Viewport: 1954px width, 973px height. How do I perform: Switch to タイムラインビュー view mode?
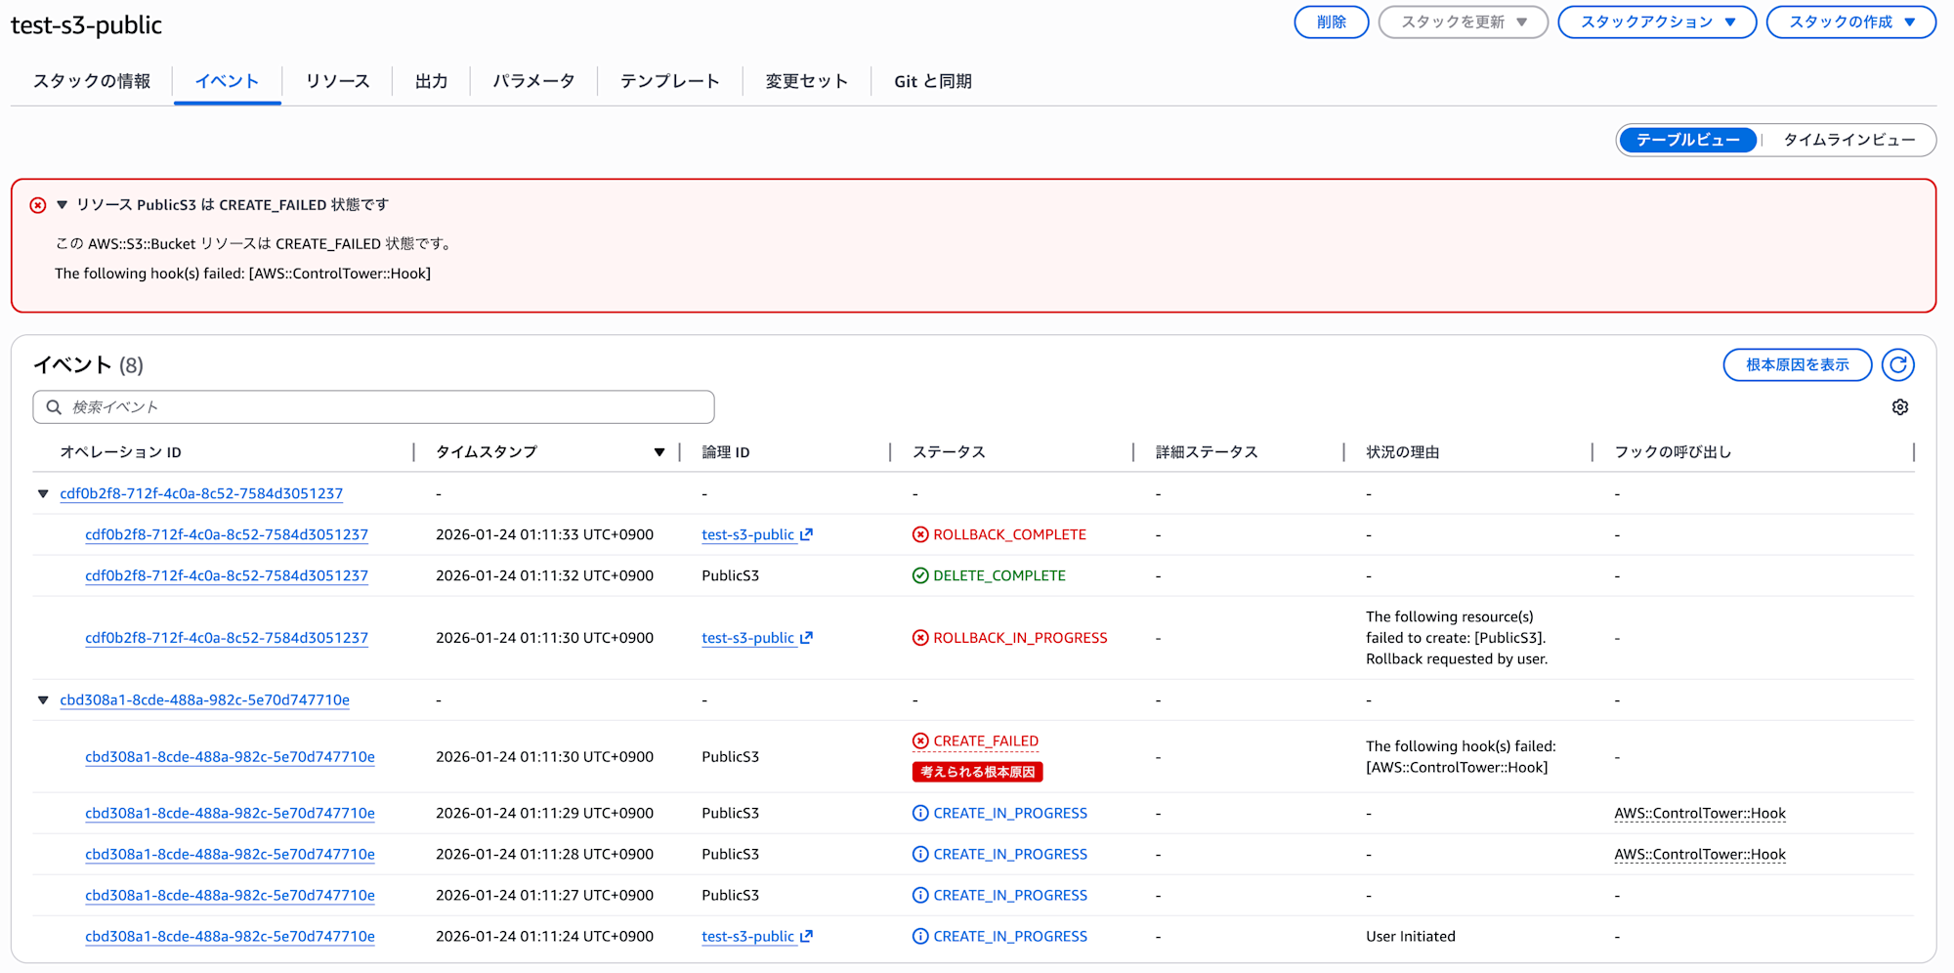point(1848,141)
